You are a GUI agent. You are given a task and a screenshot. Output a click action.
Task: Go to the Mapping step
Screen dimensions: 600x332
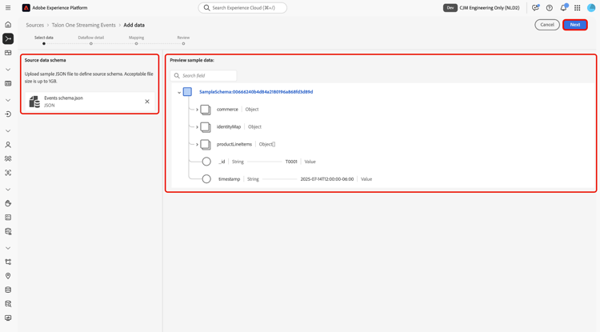[x=136, y=40]
